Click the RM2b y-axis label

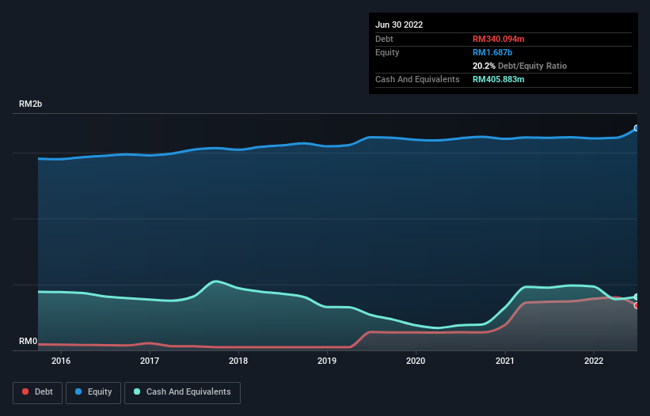click(30, 104)
